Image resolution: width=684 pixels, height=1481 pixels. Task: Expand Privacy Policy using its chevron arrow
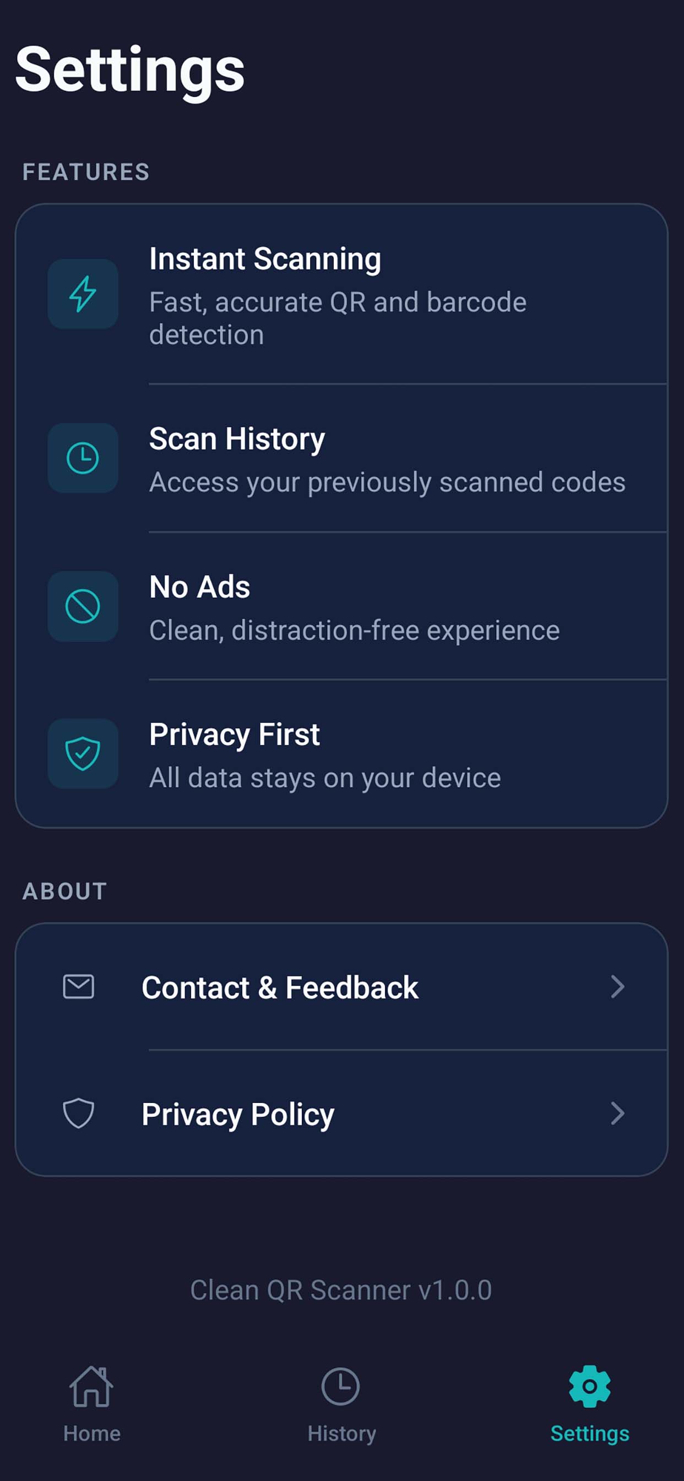point(618,1113)
